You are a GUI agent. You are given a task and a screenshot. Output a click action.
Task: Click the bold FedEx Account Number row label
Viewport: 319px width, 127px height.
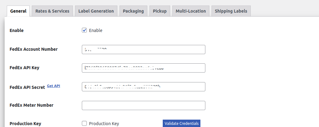(34, 49)
